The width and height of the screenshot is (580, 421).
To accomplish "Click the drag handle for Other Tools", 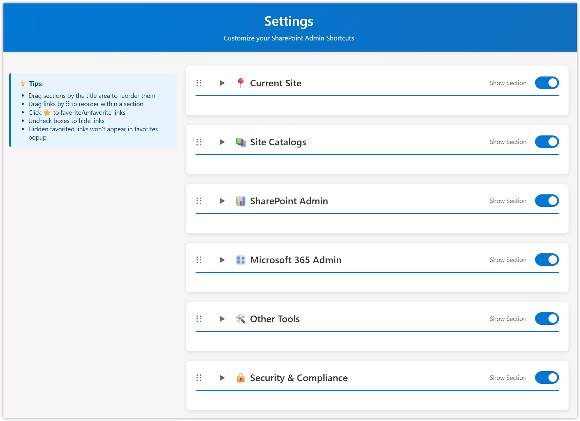I will [x=199, y=319].
